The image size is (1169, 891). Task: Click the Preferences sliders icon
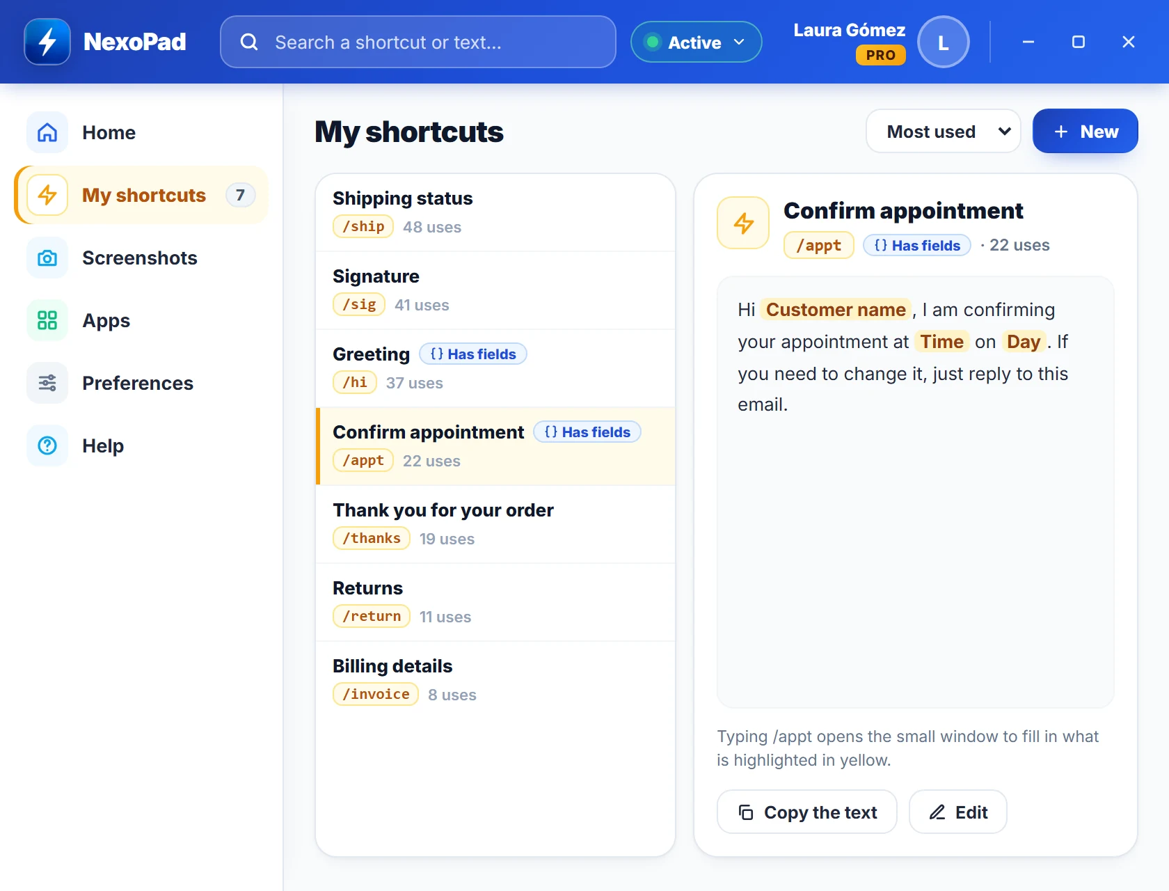point(47,383)
